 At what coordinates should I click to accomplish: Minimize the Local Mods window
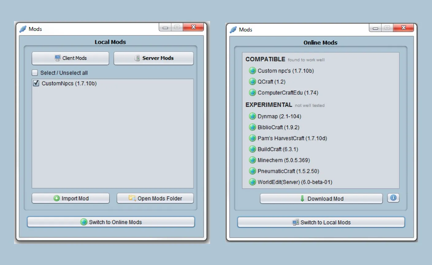click(x=165, y=27)
